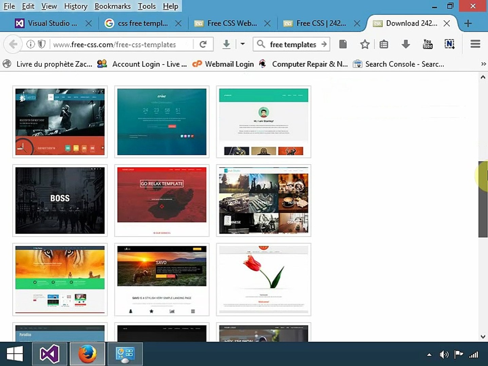The height and width of the screenshot is (366, 488).
Task: Open the control panel taskbar app
Action: point(125,354)
